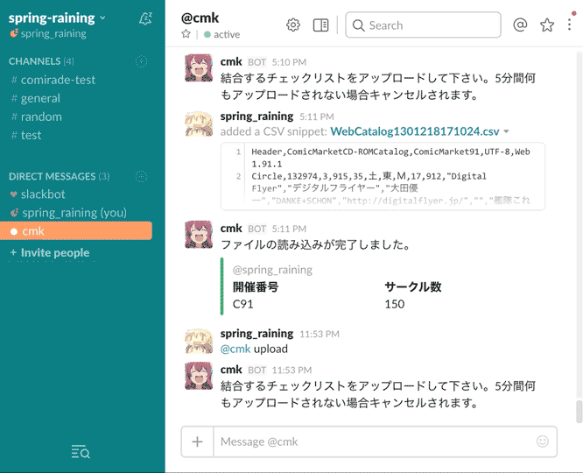Image resolution: width=583 pixels, height=473 pixels.
Task: Toggle the channel details pane icon
Action: click(x=320, y=25)
